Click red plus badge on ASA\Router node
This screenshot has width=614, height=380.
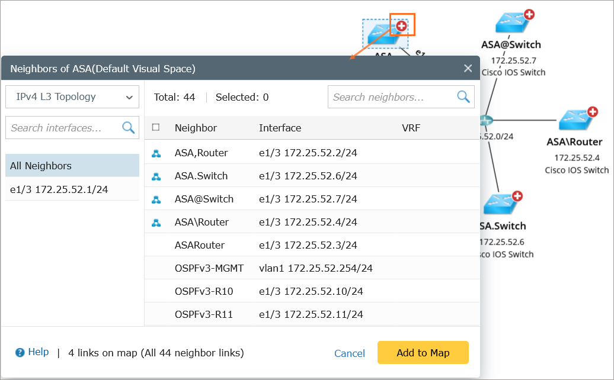pyautogui.click(x=592, y=111)
